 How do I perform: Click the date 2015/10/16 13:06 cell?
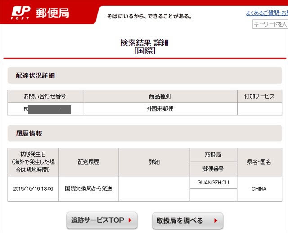(x=33, y=189)
